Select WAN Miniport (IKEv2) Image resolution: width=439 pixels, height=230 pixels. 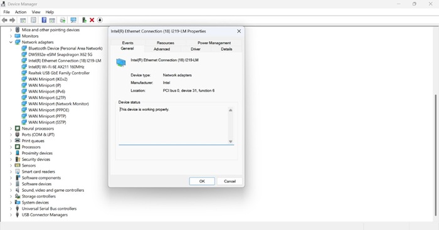coord(48,79)
